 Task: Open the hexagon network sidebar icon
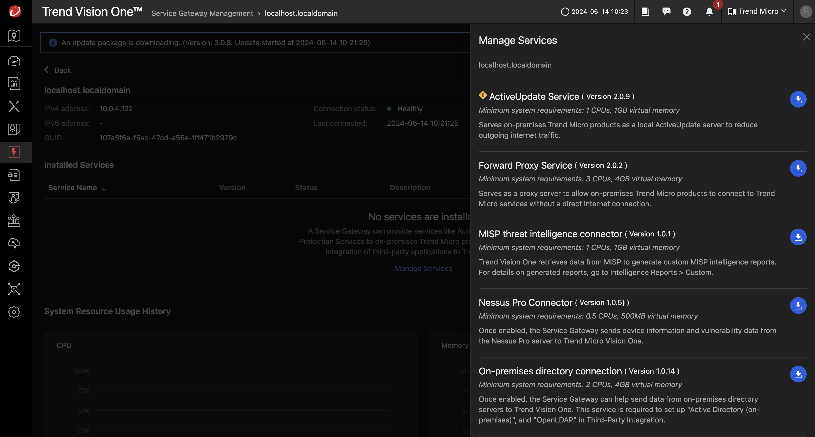[x=14, y=266]
